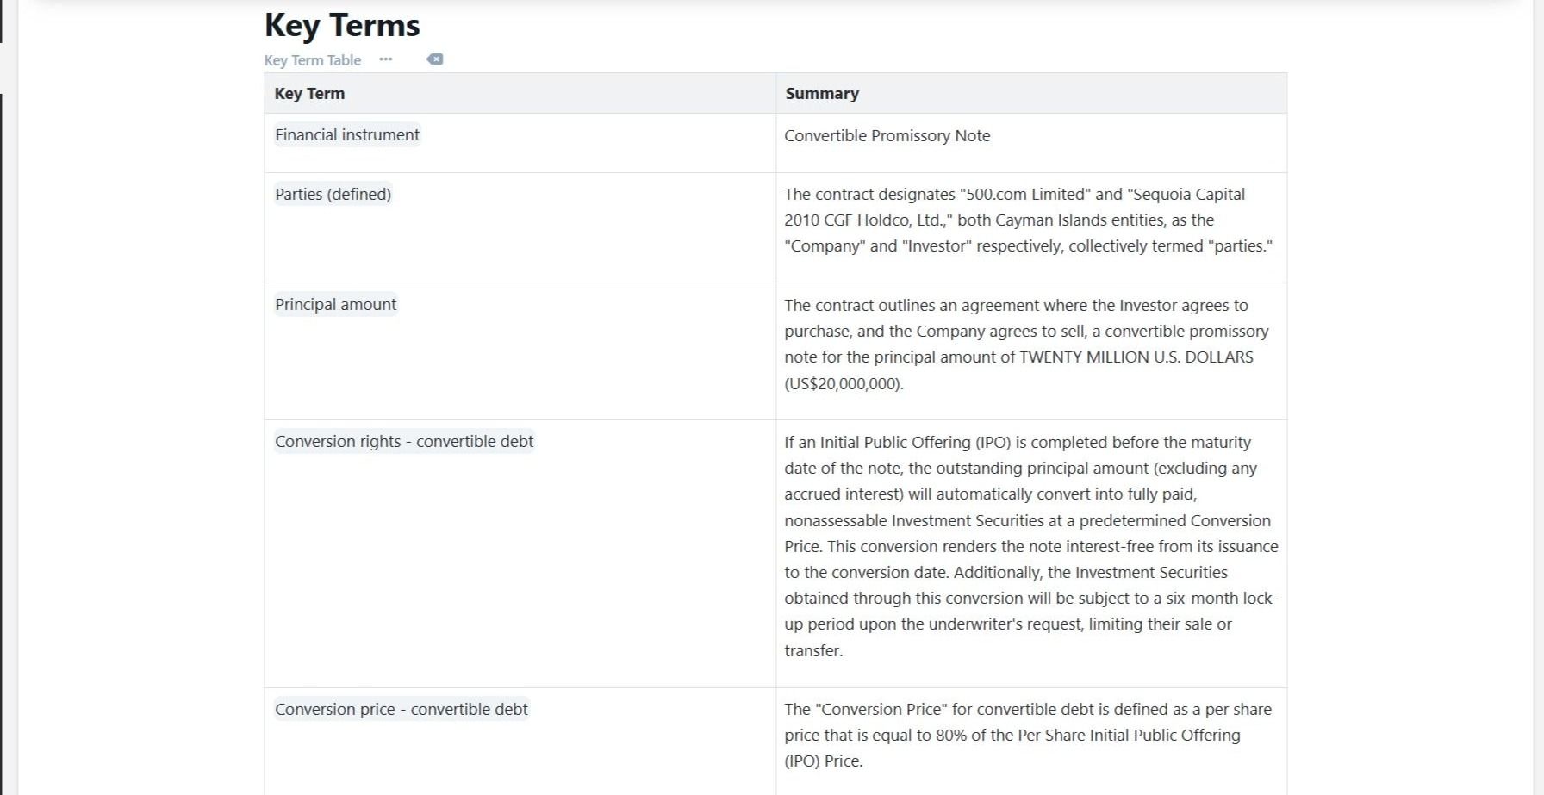Click the Key Term column header
Image resolution: width=1544 pixels, height=795 pixels.
[x=309, y=93]
